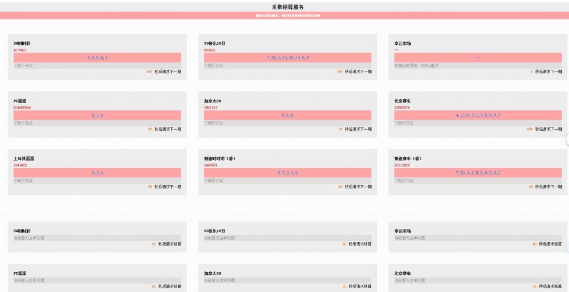Select 加拿大28 result bar 6,1,8
This screenshot has width=569, height=292.
tap(287, 115)
